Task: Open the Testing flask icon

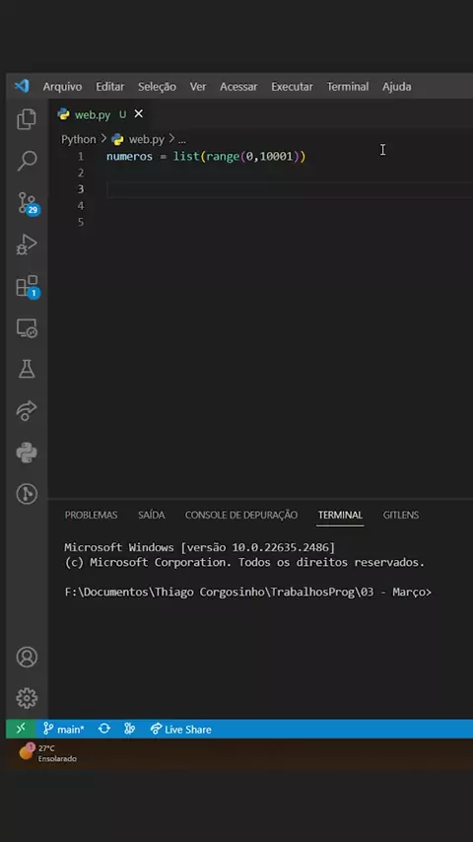Action: click(x=27, y=369)
